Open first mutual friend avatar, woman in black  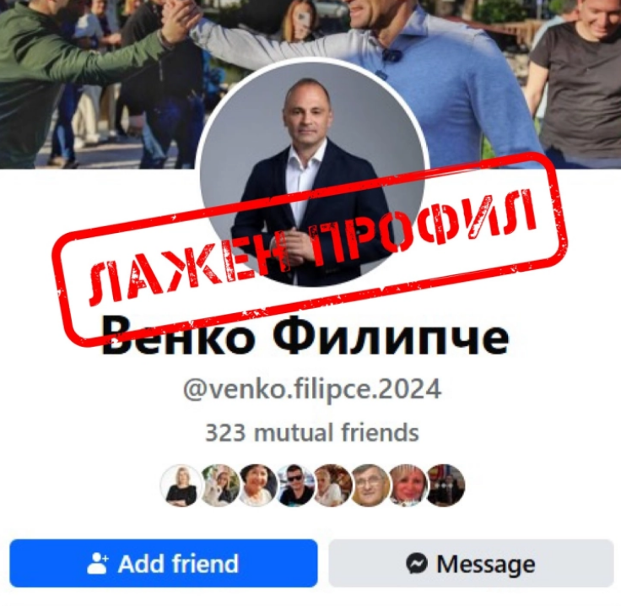point(181,485)
